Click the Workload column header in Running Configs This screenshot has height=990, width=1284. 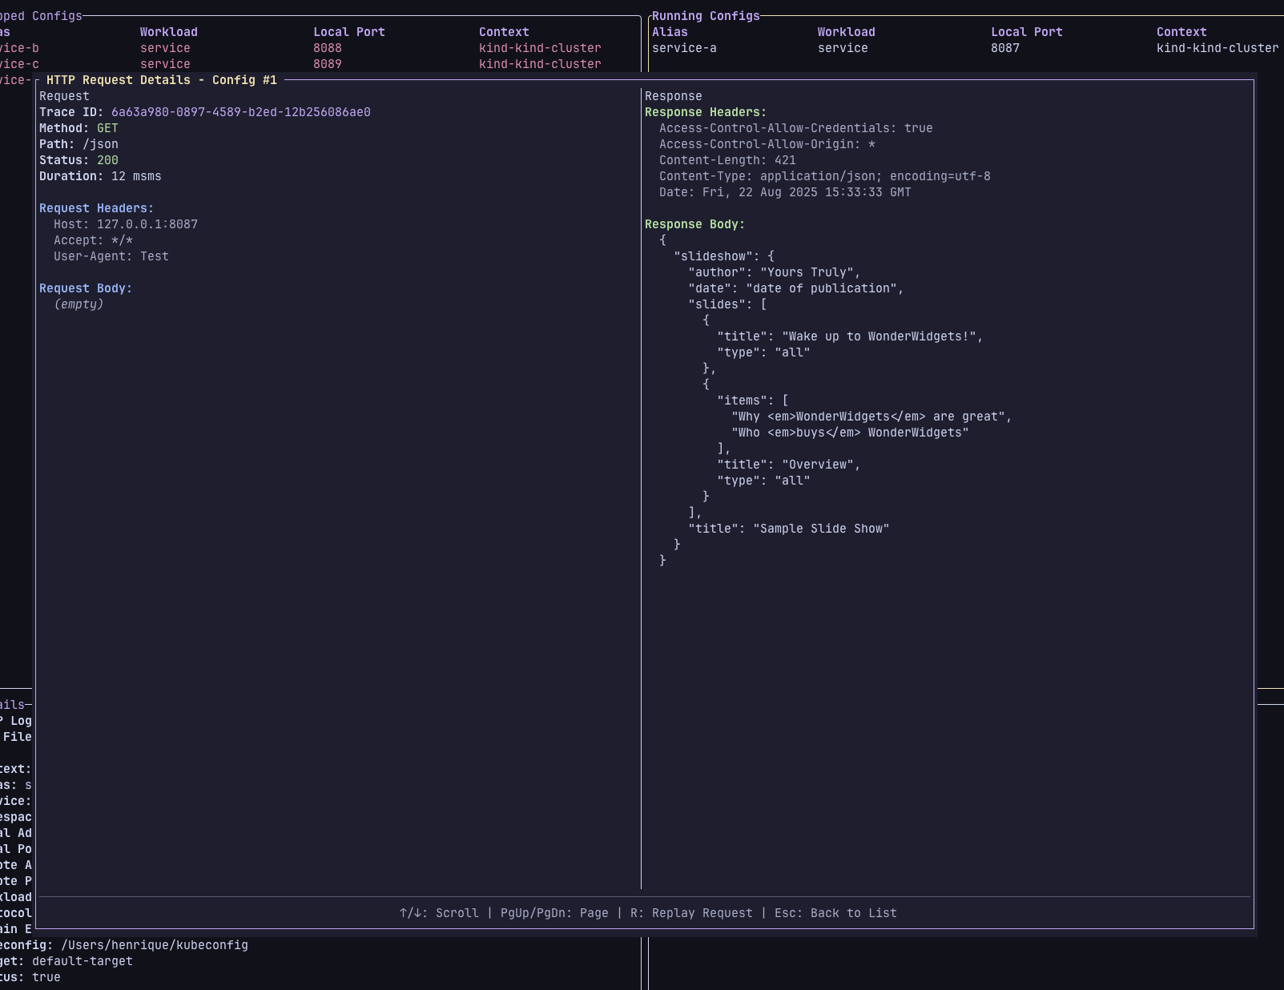pos(846,32)
